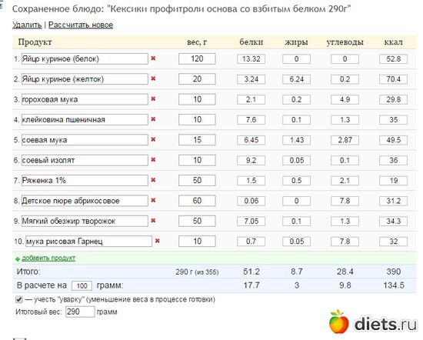
Task: Toggle the учесть уварку checkbox
Action: coord(19,299)
